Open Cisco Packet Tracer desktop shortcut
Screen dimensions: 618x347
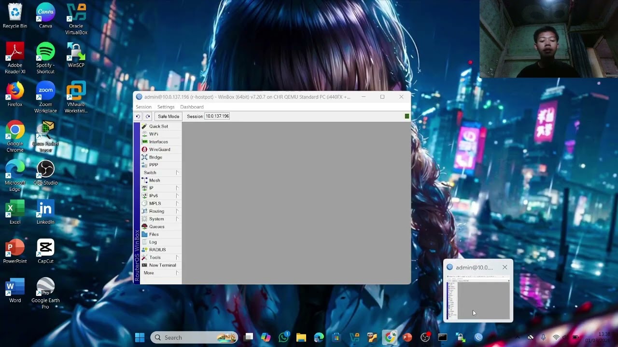point(45,137)
